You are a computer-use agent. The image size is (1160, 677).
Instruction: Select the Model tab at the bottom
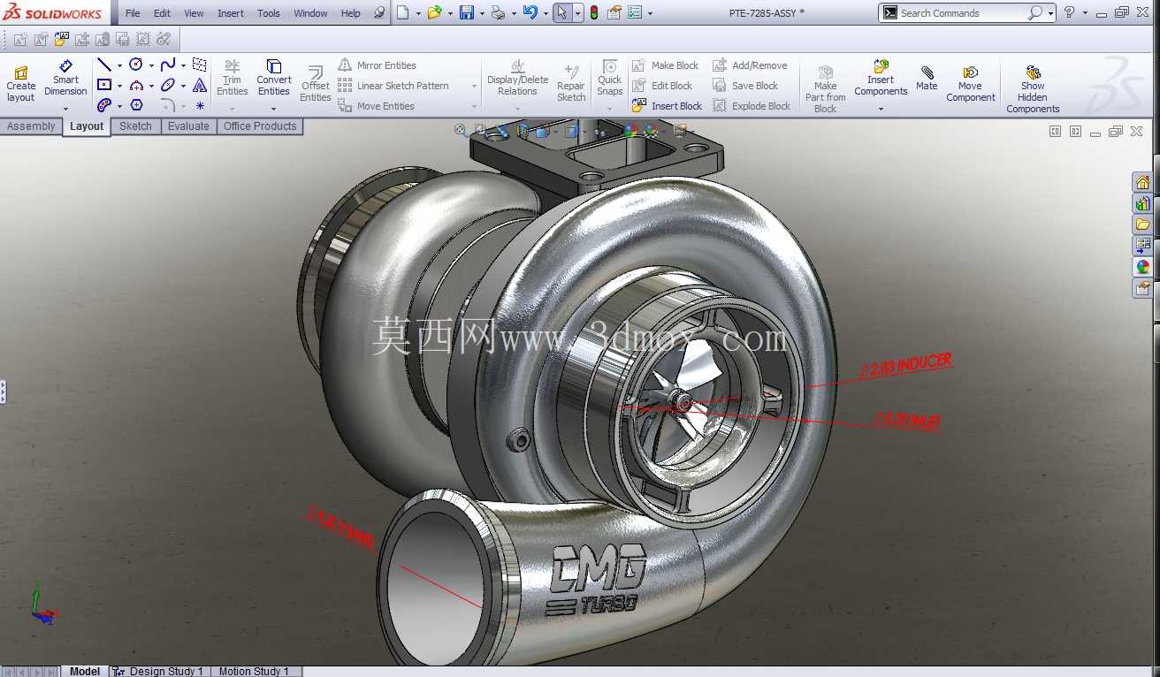click(85, 671)
